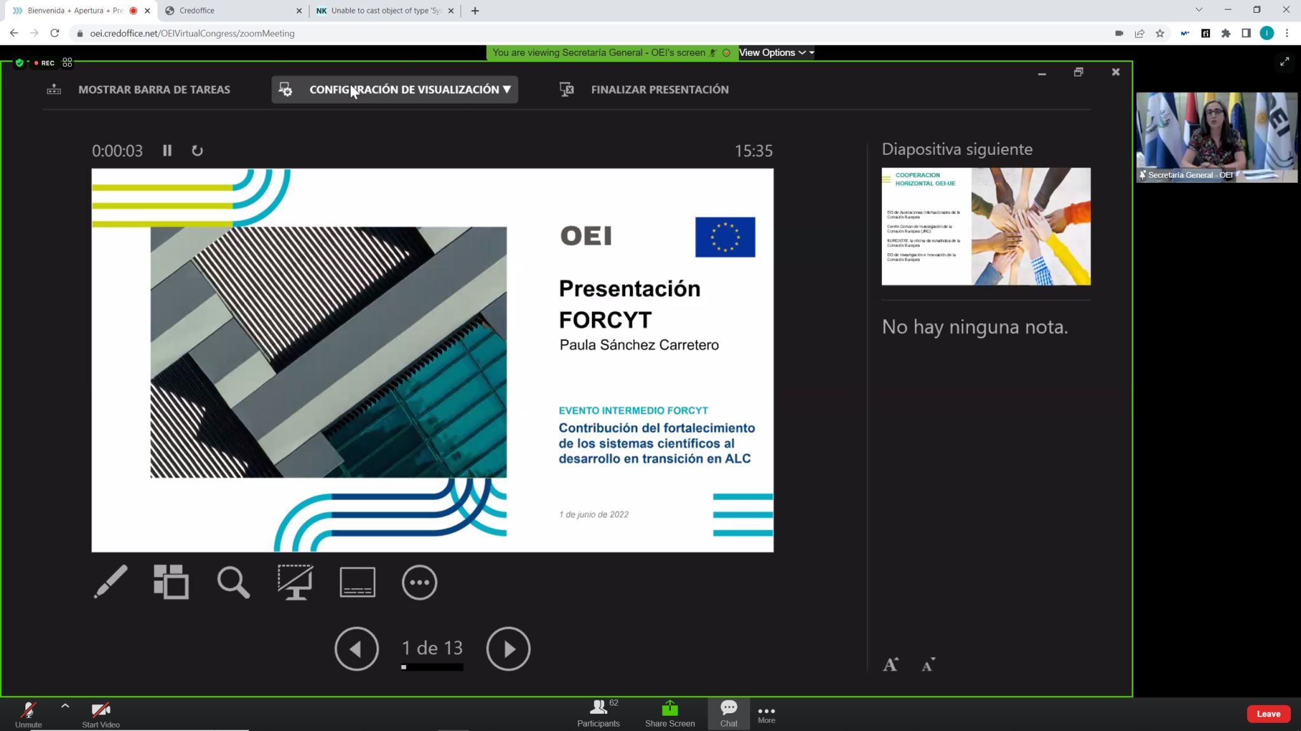Select the pen and laser pointer tool

pyautogui.click(x=111, y=581)
